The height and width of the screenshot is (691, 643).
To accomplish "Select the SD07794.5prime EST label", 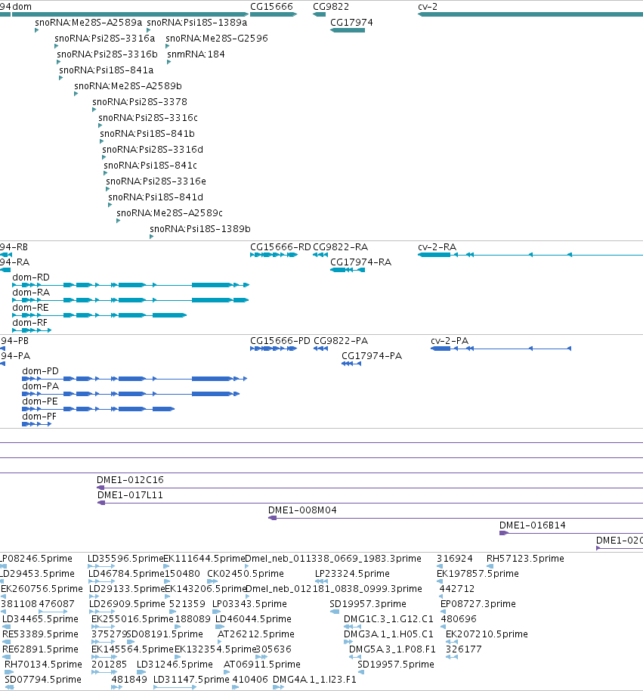I will pos(43,680).
